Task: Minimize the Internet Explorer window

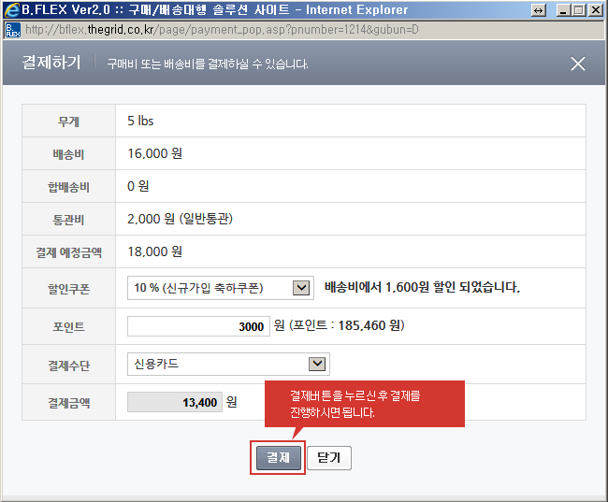Action: (562, 10)
